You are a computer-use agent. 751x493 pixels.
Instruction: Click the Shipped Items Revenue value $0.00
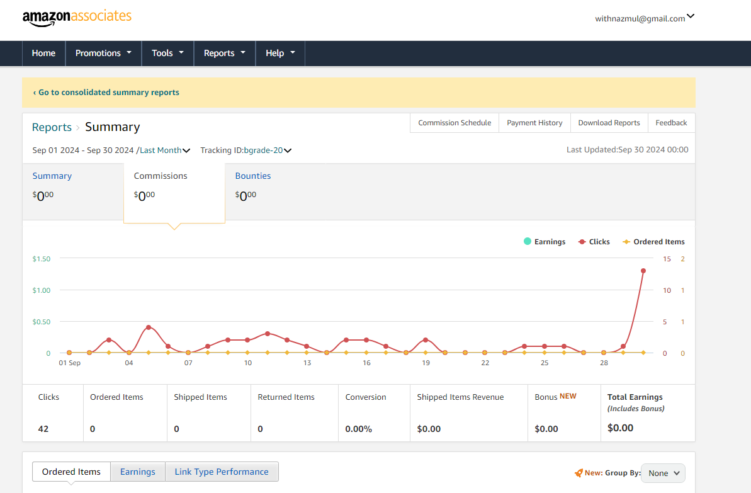[x=429, y=429]
